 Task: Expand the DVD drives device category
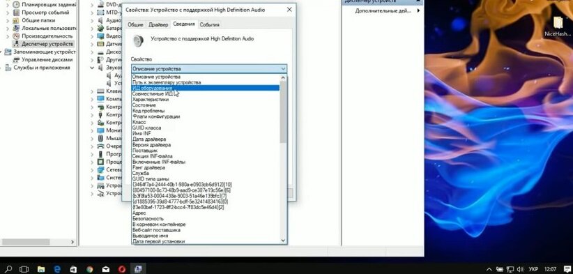point(93,5)
